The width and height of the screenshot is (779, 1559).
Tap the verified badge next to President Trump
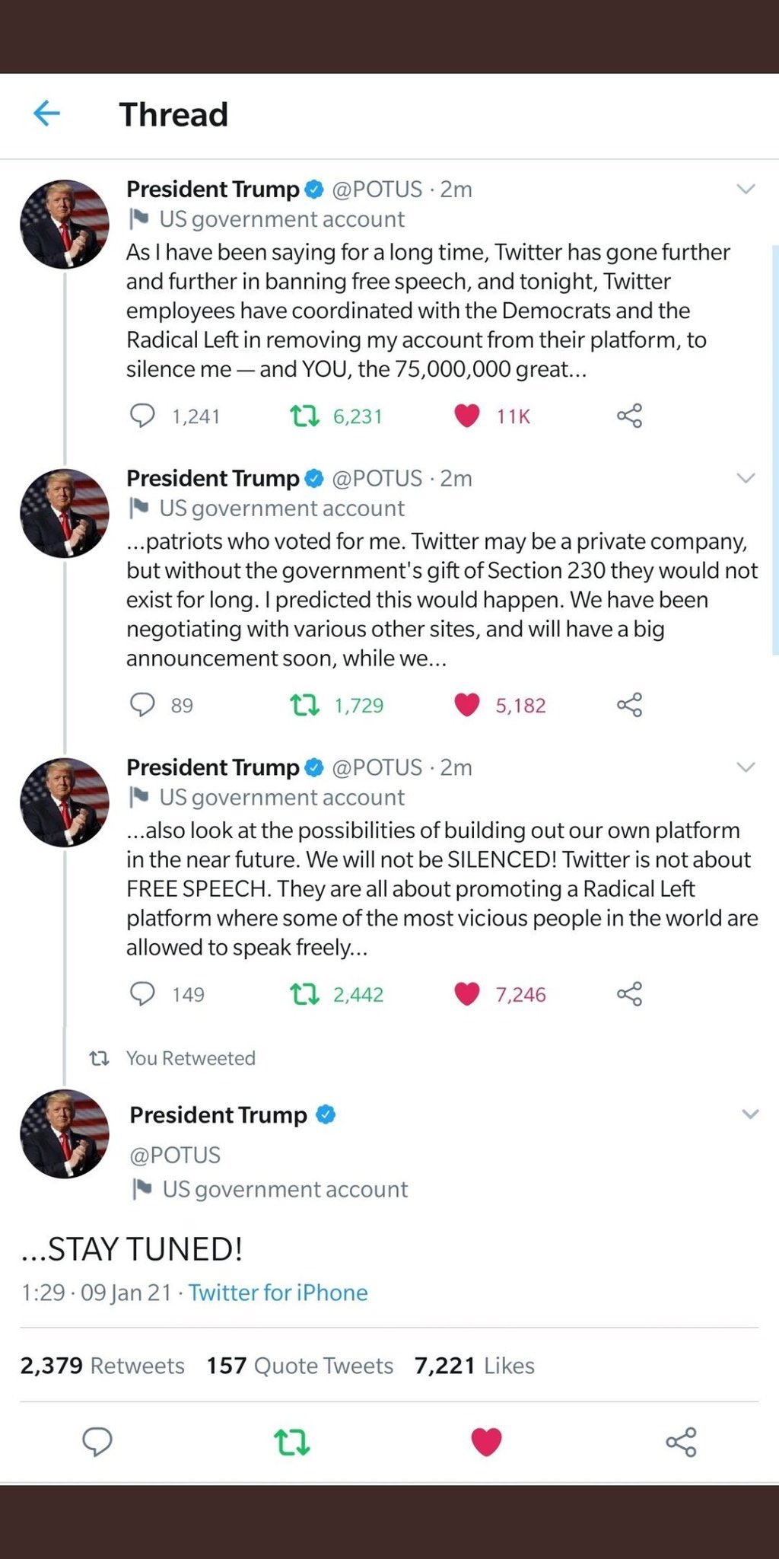coord(315,190)
